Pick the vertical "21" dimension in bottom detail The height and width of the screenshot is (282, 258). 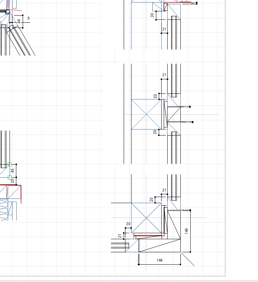120,236
